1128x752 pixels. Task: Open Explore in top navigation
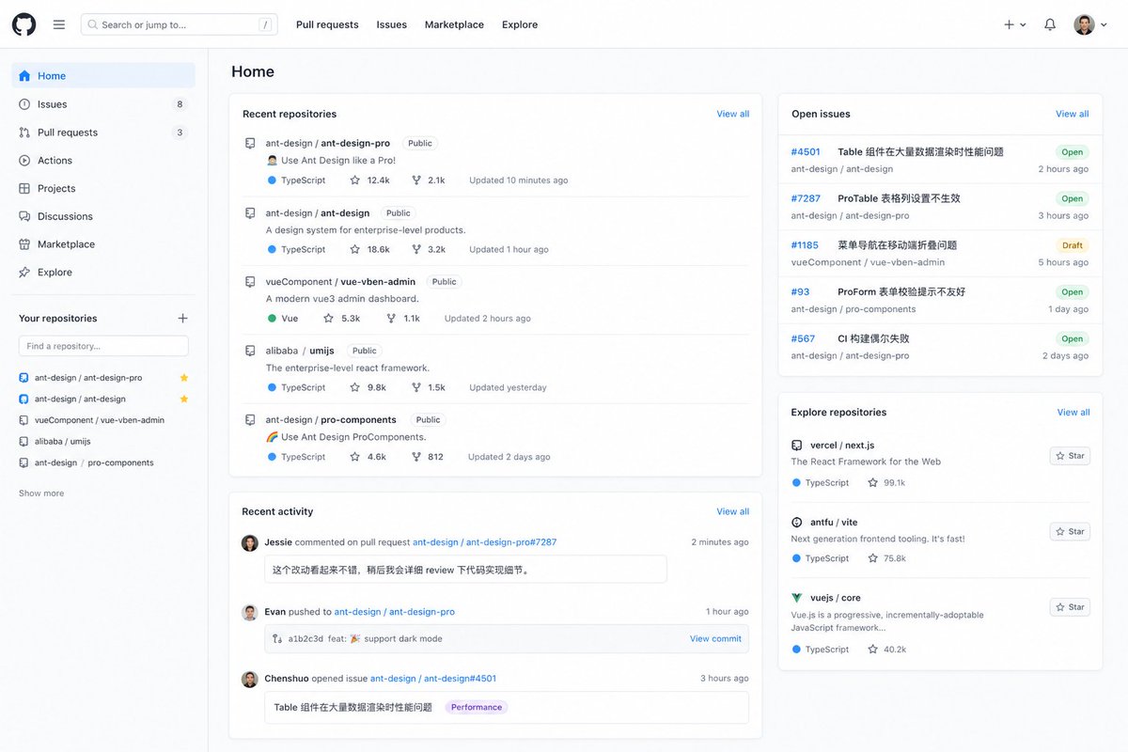(520, 24)
